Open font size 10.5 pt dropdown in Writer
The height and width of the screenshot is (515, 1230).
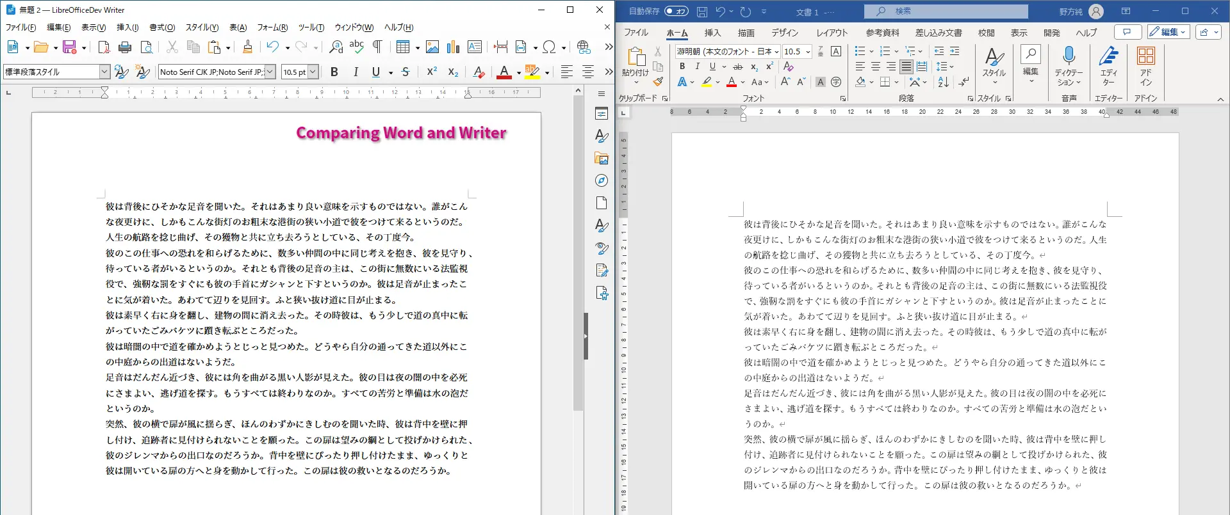coord(313,72)
